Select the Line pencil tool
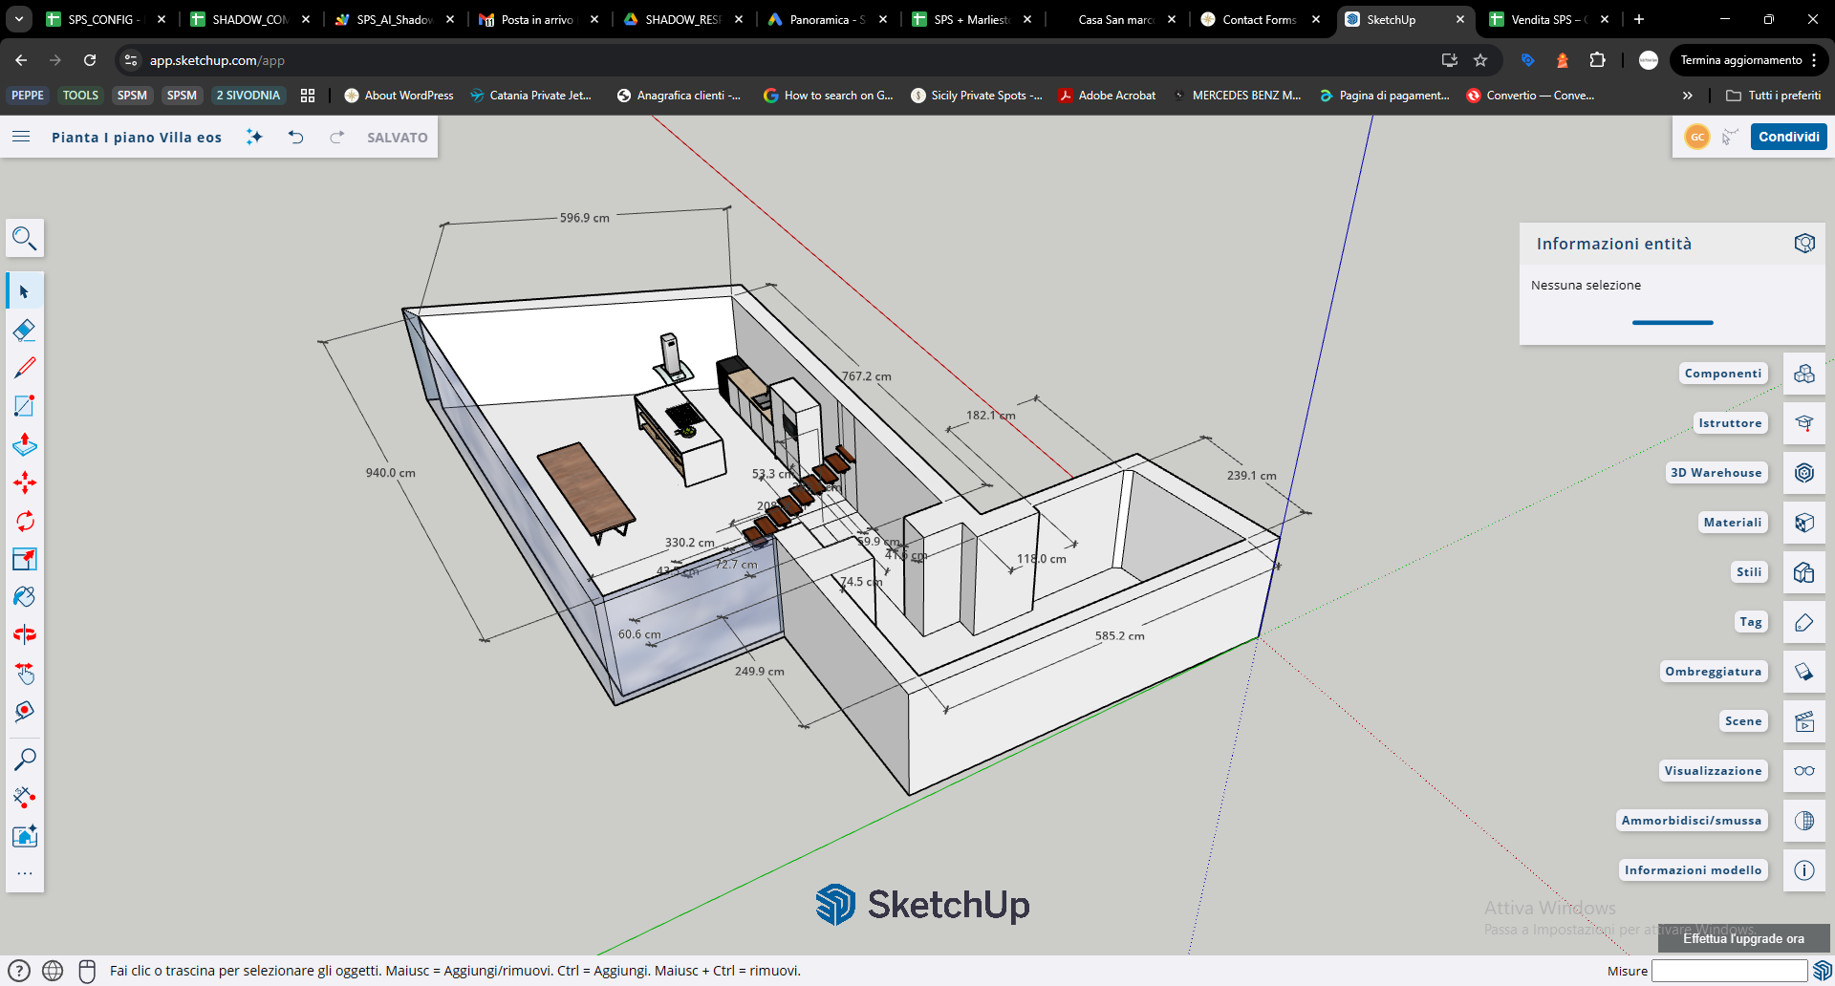This screenshot has height=986, width=1835. point(25,368)
